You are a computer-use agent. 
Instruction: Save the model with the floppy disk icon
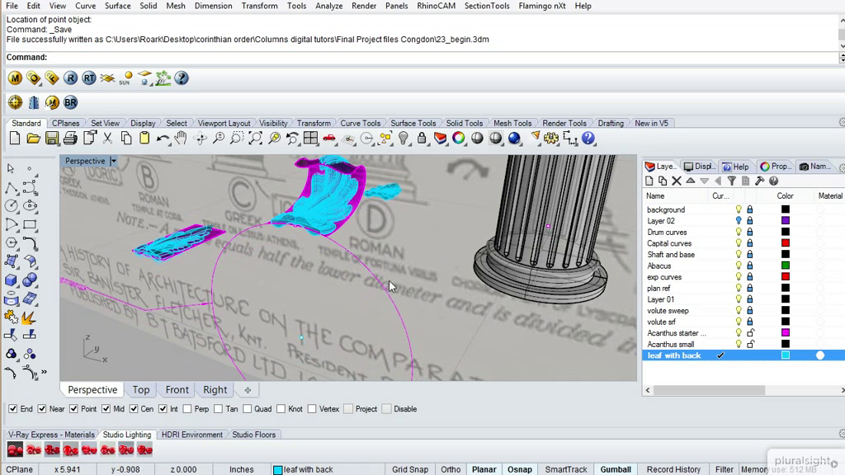[52, 139]
